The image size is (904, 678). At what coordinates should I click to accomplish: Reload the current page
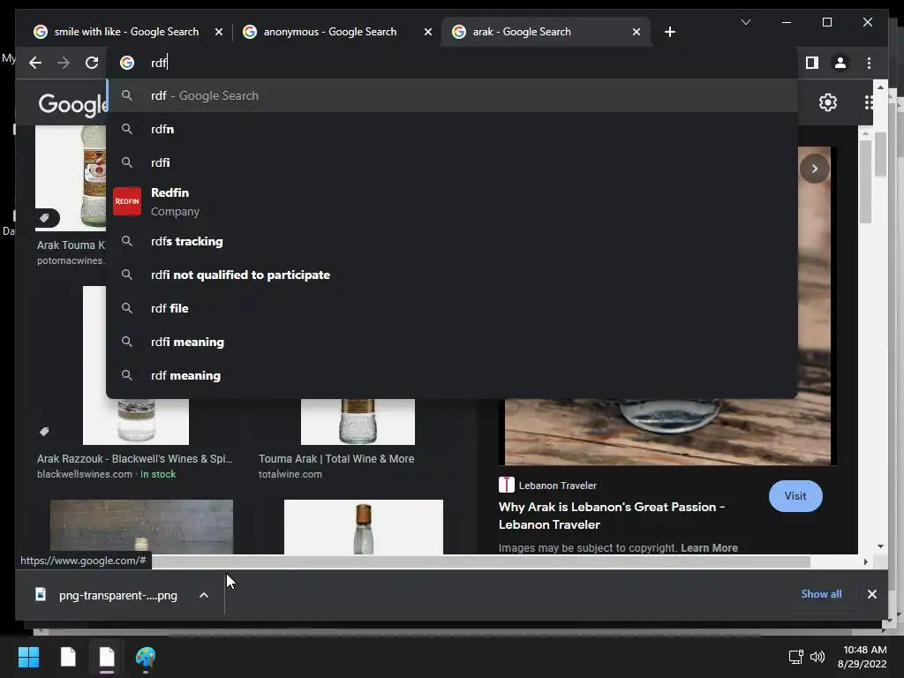[x=92, y=63]
